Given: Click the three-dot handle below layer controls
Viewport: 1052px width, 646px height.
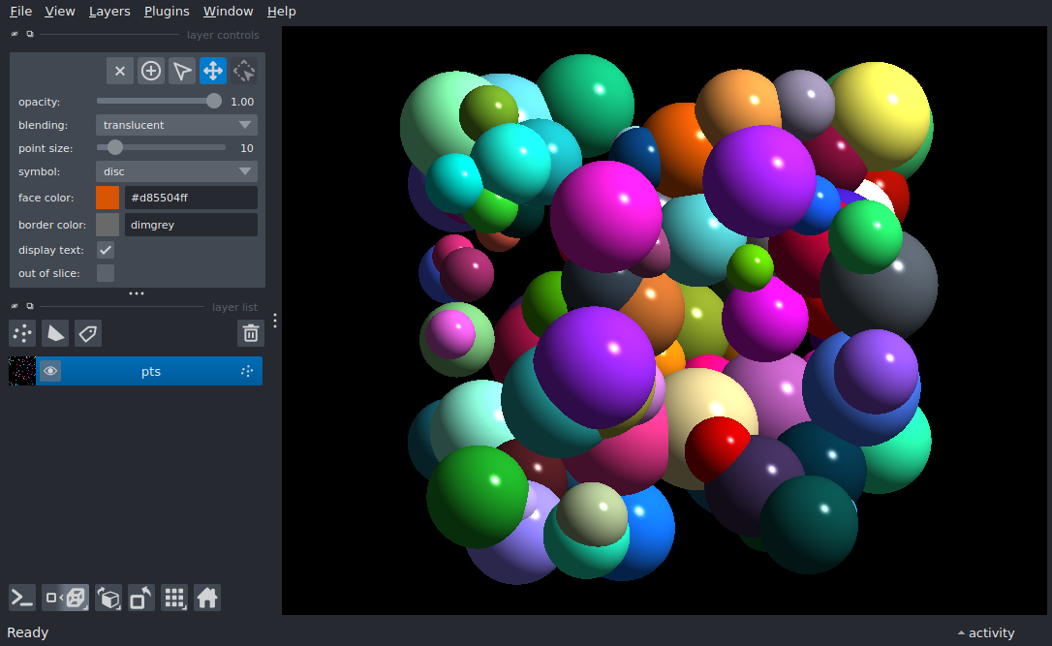Looking at the screenshot, I should coord(137,293).
